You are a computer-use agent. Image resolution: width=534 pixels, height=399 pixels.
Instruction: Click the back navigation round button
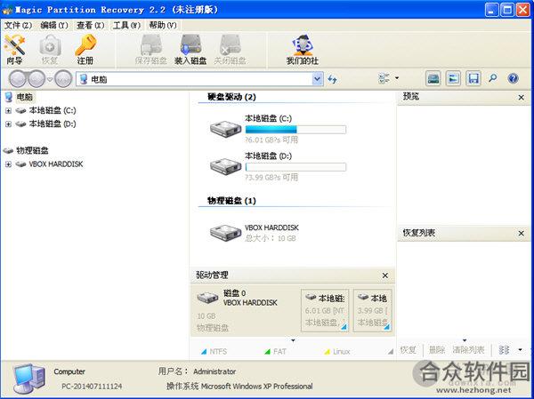coord(18,79)
